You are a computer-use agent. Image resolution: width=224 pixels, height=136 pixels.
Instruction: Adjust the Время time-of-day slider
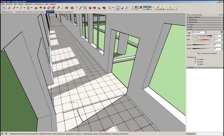202,36
